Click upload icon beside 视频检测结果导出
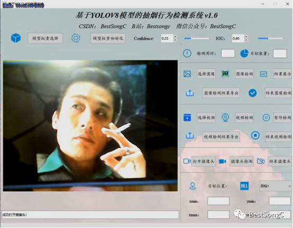 click(190, 135)
